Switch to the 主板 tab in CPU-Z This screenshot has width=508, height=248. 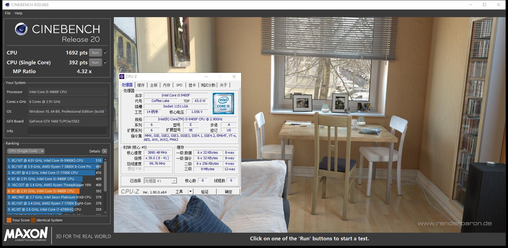tap(154, 85)
